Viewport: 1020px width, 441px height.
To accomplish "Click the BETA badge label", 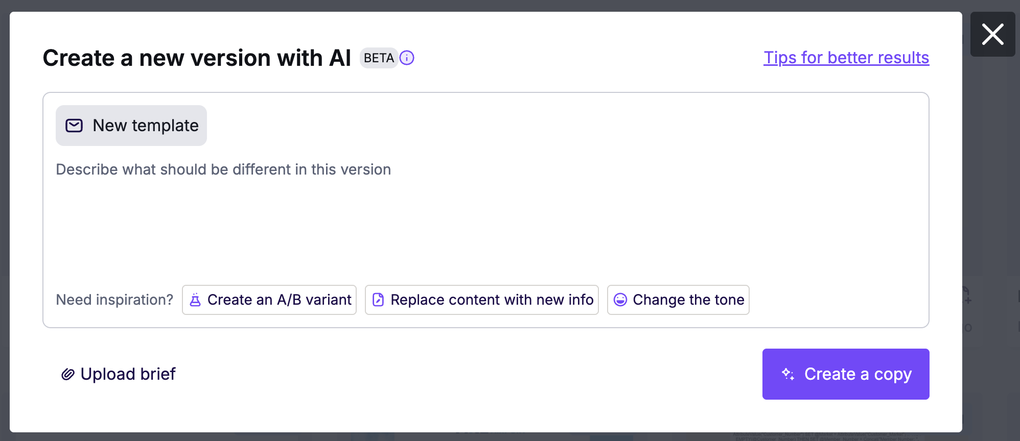I will coord(379,58).
